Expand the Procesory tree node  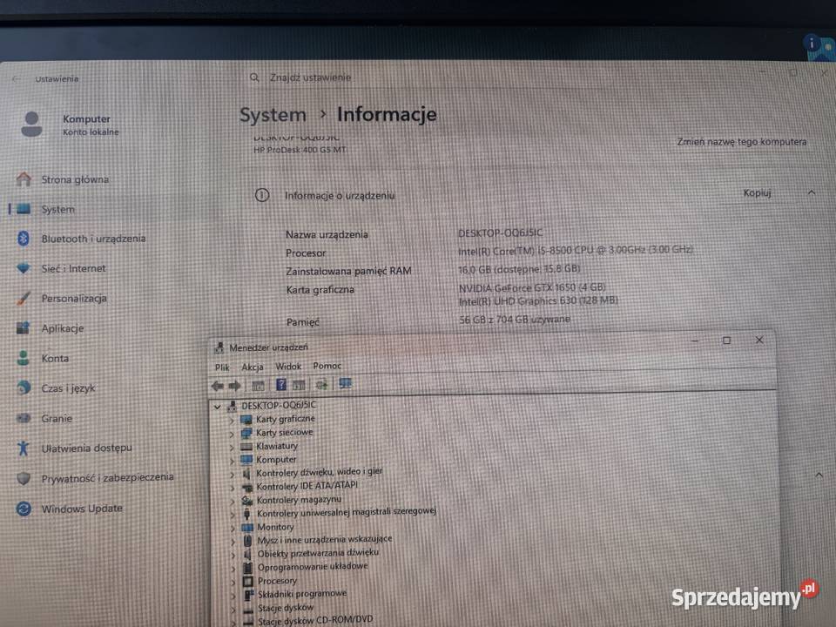[x=233, y=583]
